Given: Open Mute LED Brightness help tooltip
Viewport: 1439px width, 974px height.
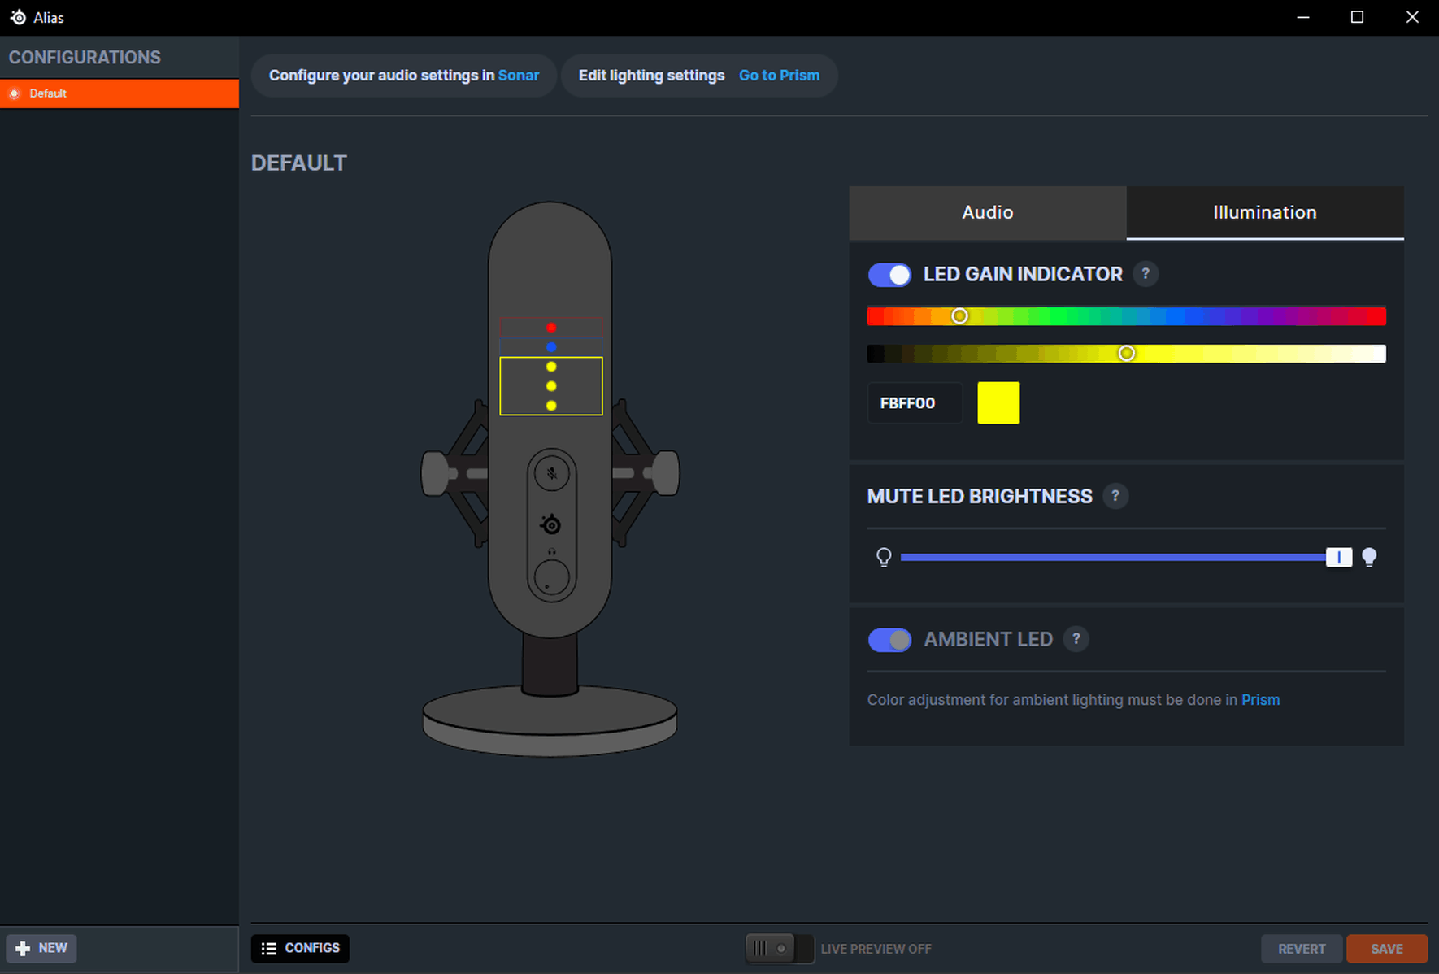Looking at the screenshot, I should 1115,496.
